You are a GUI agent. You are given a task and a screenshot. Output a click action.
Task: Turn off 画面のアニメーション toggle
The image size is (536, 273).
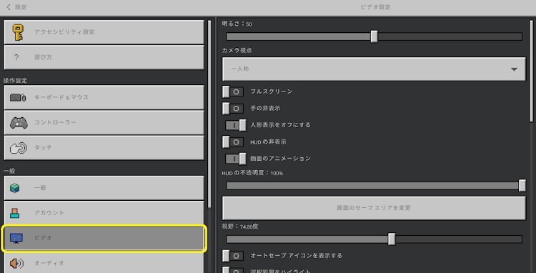(236, 159)
